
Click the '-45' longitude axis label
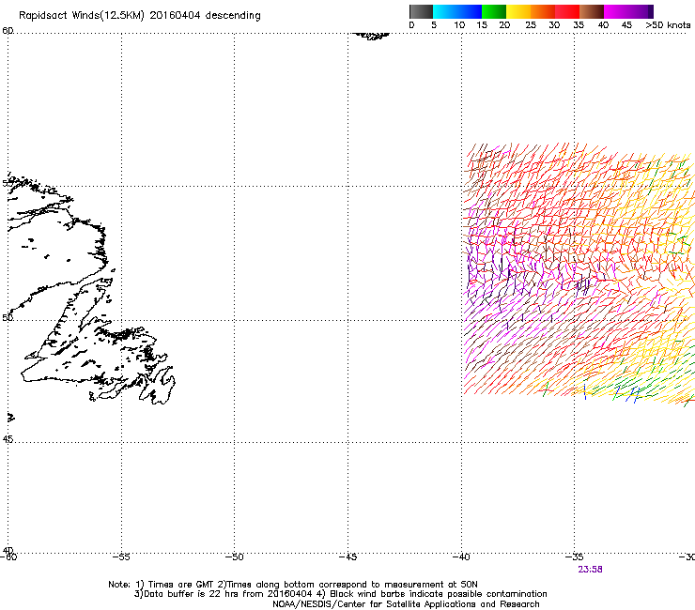[347, 557]
